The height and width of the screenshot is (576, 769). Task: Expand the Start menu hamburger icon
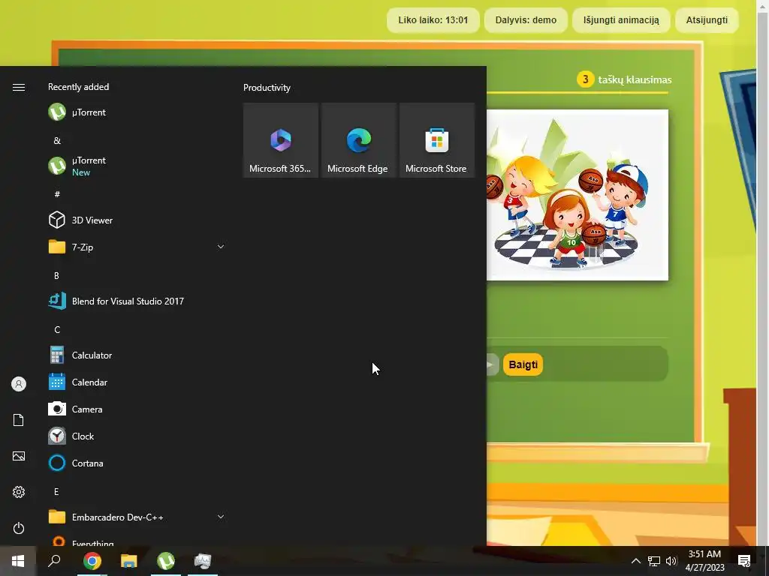click(x=19, y=87)
